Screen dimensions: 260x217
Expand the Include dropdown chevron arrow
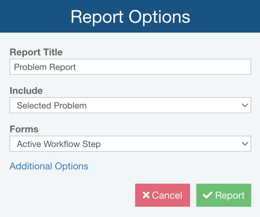pos(245,106)
